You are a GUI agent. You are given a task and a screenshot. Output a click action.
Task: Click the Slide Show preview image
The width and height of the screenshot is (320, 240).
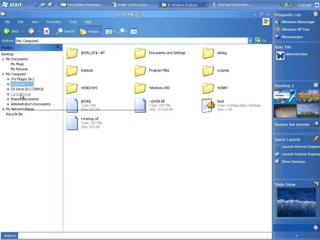click(x=296, y=202)
